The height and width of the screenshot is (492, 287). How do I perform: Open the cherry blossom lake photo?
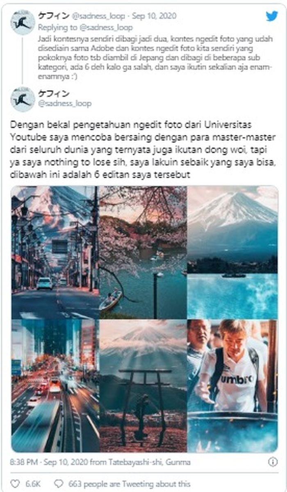tap(142, 253)
